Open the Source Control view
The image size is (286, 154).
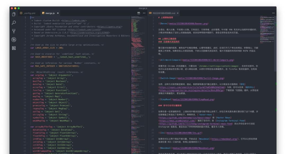click(14, 31)
